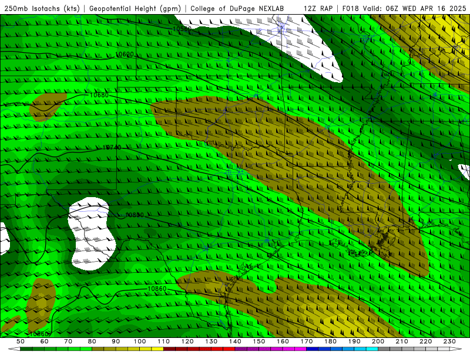The image size is (470, 352).
Task: Click the 90 value on the color scale
Action: pyautogui.click(x=116, y=341)
